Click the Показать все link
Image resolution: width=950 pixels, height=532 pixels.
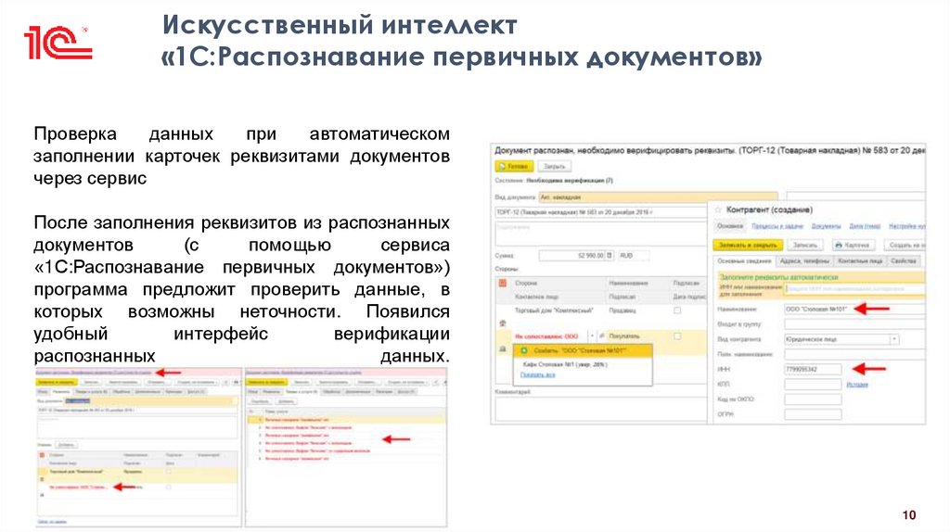(537, 375)
